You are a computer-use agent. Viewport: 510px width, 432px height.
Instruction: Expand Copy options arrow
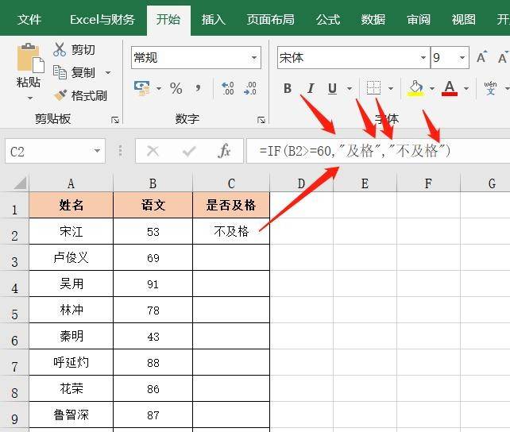tap(108, 72)
